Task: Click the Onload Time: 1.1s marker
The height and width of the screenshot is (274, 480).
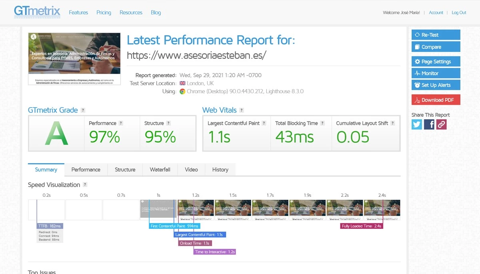Action: pyautogui.click(x=195, y=243)
